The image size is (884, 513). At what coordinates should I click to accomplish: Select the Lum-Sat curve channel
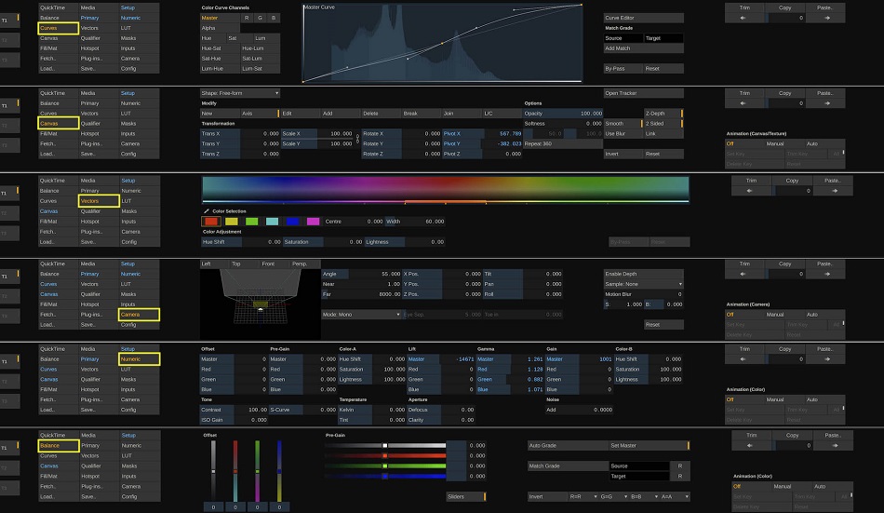point(260,68)
